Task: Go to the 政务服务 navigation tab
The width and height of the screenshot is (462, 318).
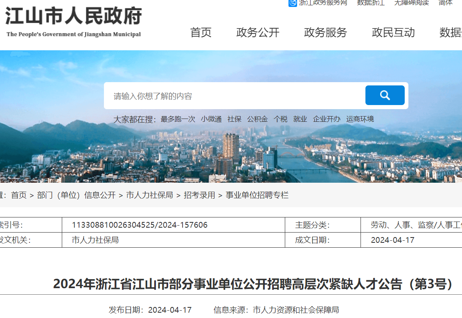Action: click(x=325, y=33)
